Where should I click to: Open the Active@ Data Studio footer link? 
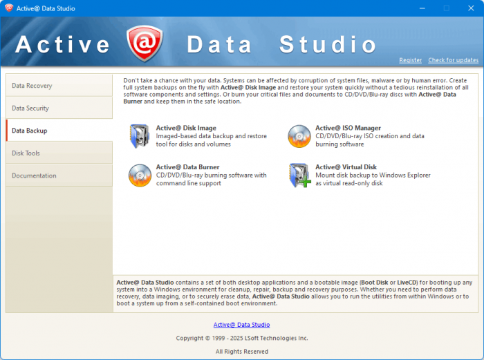(241, 325)
